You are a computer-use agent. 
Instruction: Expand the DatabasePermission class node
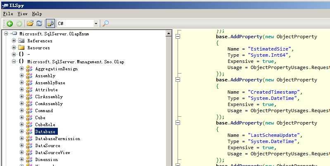click(21, 138)
